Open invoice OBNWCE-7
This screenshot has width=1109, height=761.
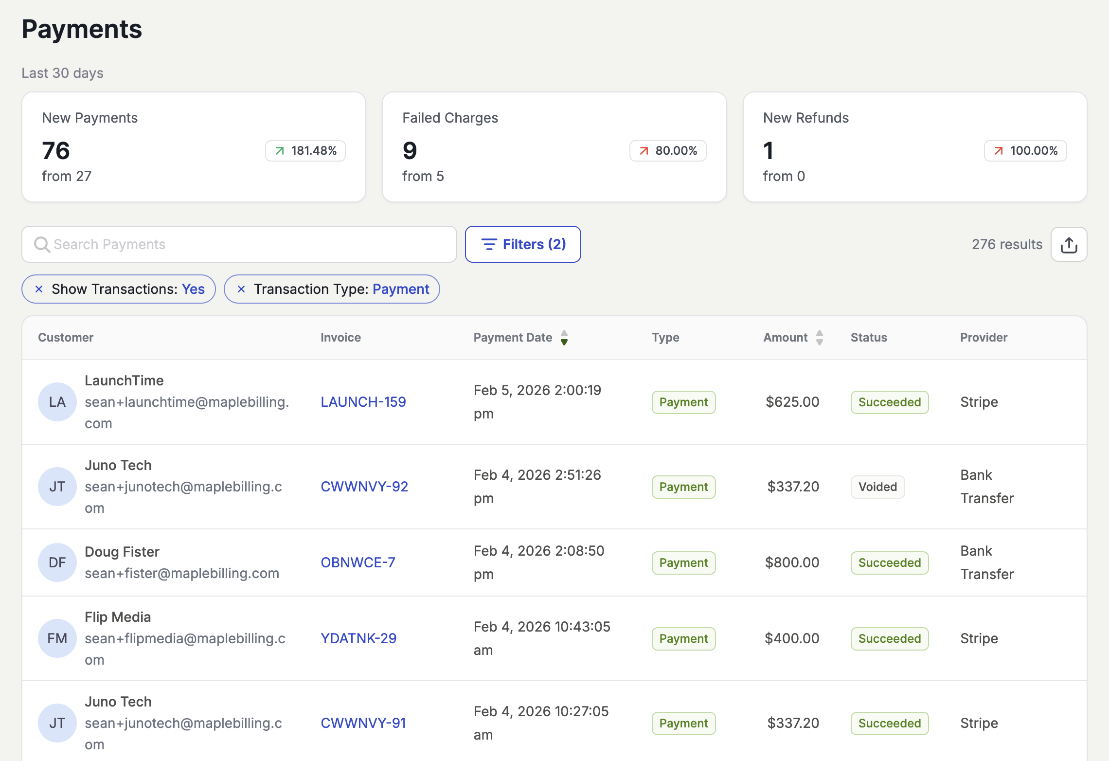[358, 562]
